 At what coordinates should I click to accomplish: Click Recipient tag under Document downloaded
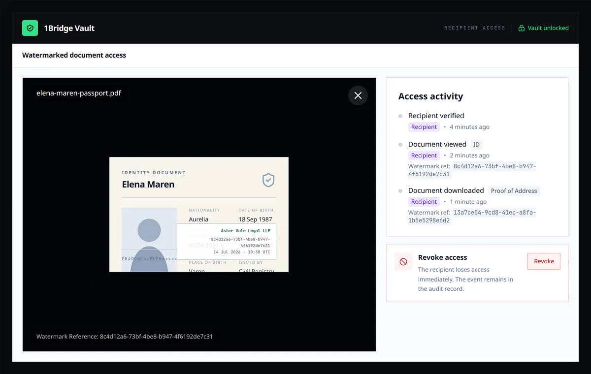point(424,202)
